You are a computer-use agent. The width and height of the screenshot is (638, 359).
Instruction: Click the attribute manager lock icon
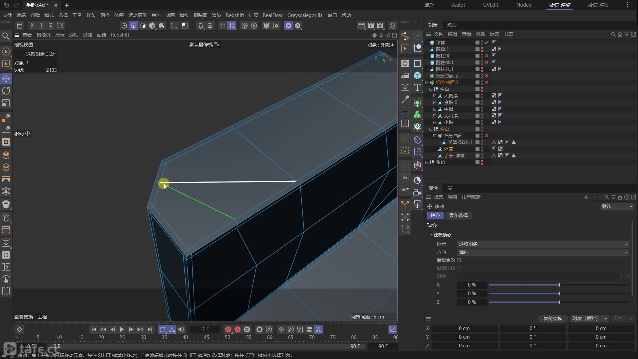[620, 197]
